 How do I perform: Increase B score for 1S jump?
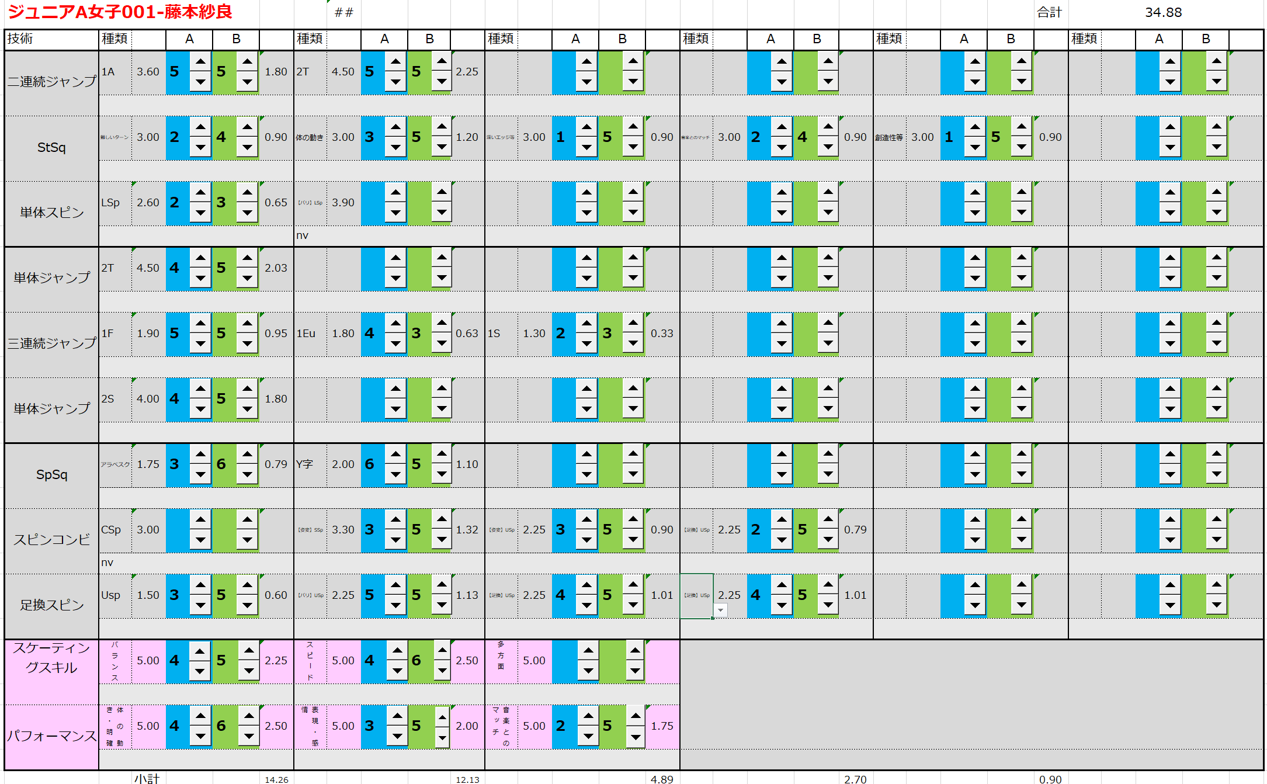coord(633,323)
